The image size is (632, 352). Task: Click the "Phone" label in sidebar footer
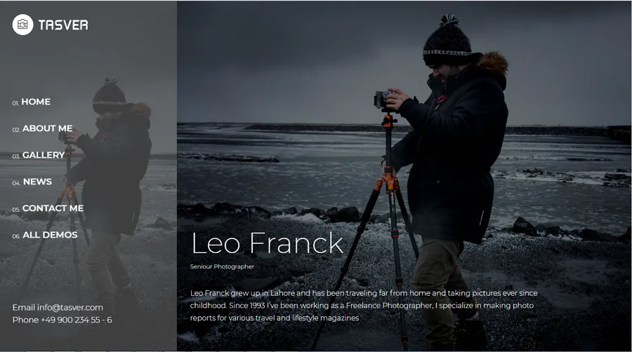pyautogui.click(x=25, y=320)
